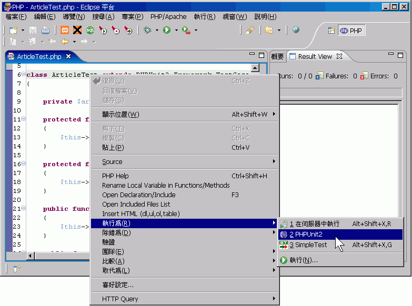
Task: Select the Result View tab
Action: (x=315, y=56)
